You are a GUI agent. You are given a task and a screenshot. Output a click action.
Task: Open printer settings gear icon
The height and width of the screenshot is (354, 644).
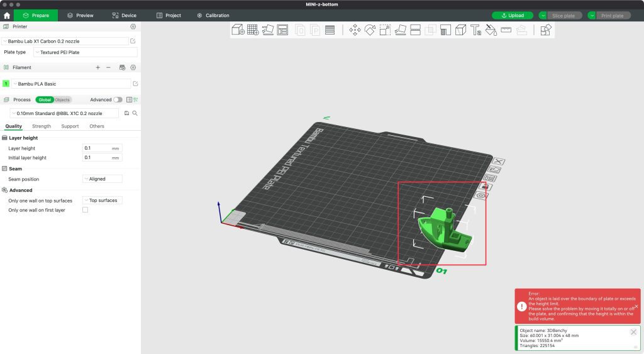(x=133, y=26)
